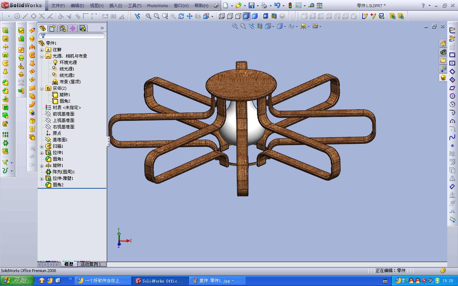Undo the last action
This screenshot has width=458, height=286.
[x=277, y=5]
